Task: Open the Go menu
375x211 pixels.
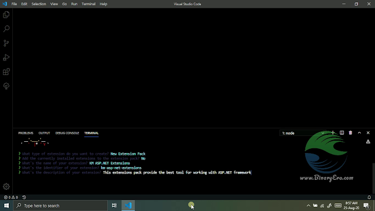Action: tap(64, 4)
